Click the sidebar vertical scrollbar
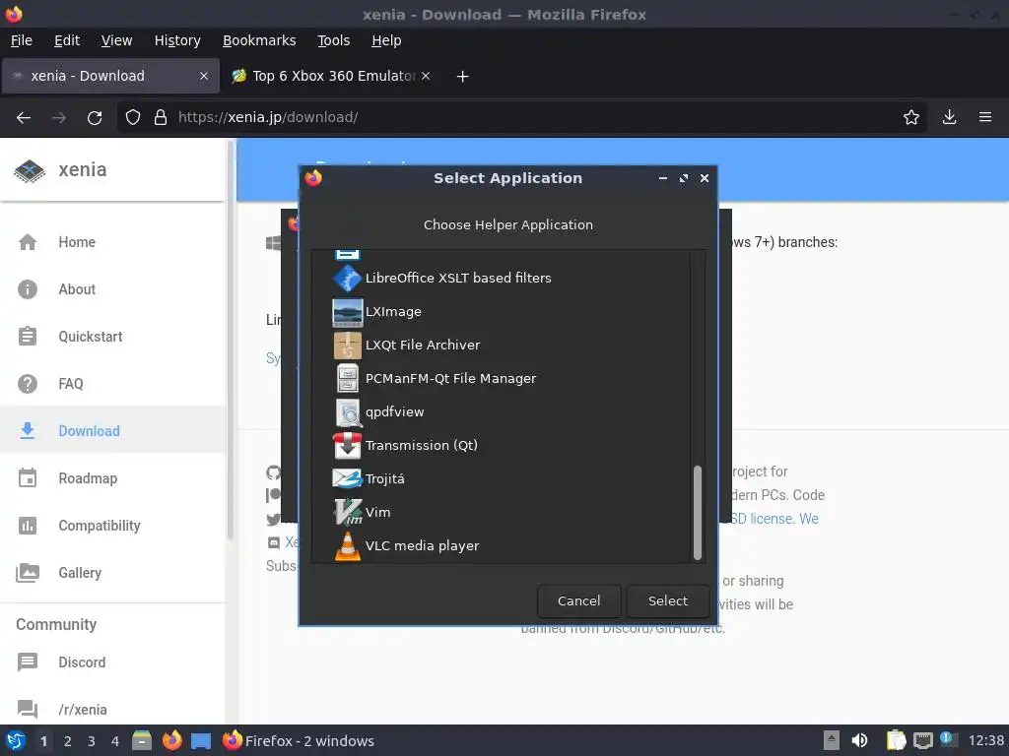This screenshot has height=756, width=1009. point(231,341)
